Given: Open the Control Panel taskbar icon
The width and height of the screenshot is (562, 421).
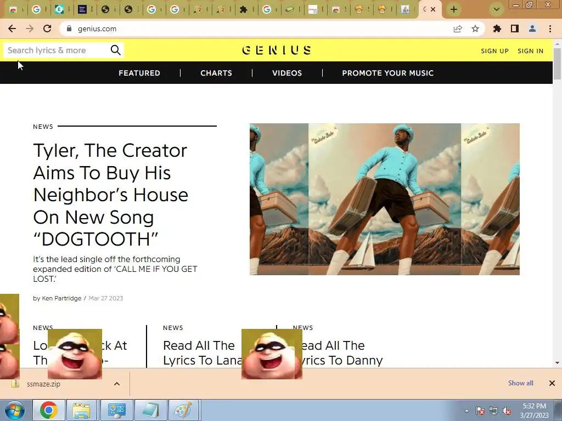Looking at the screenshot, I should [116, 410].
